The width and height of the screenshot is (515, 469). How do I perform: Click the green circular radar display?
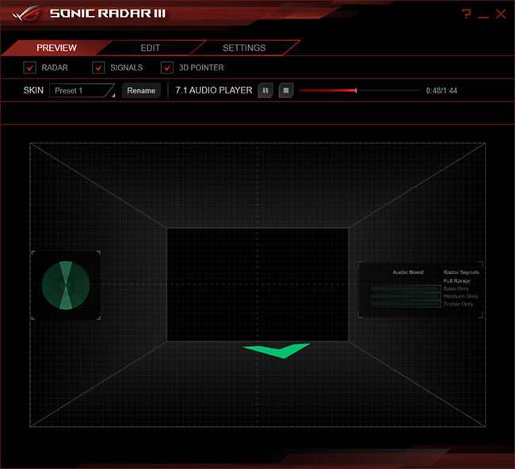click(x=66, y=285)
